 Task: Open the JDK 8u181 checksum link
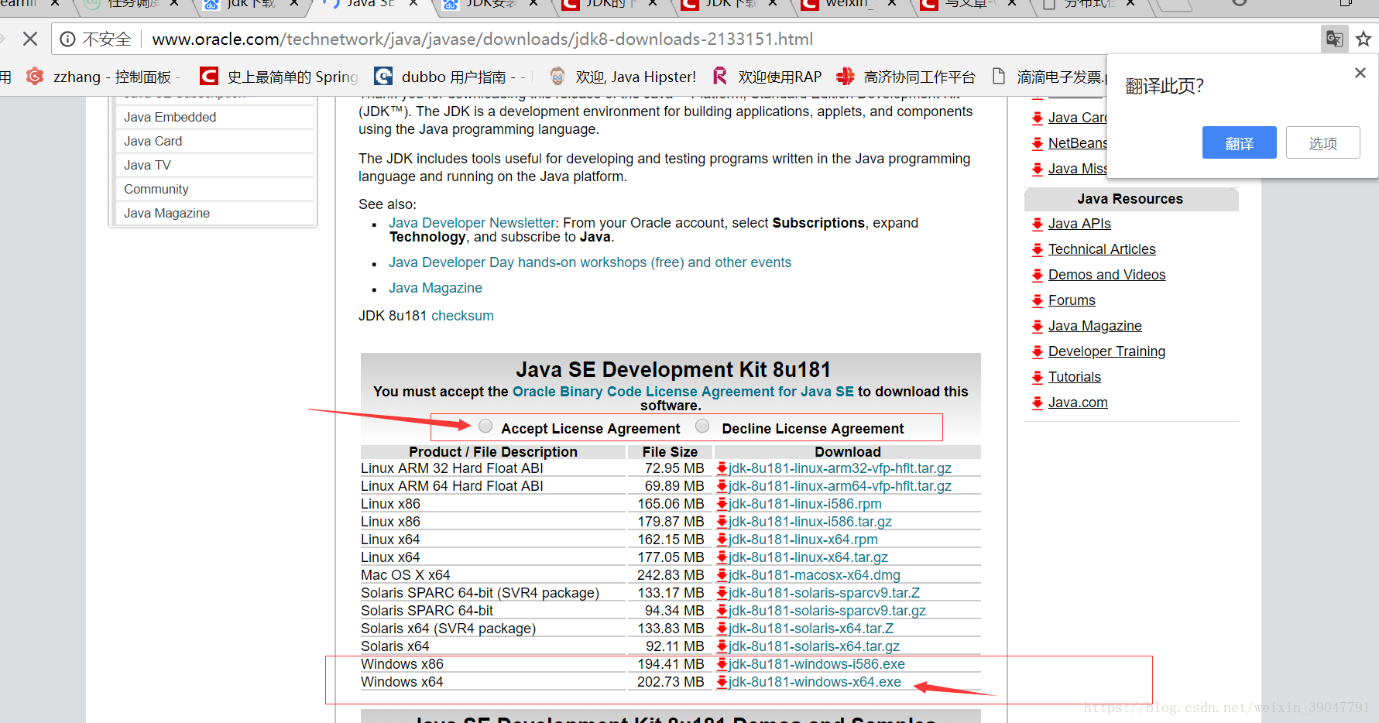[x=462, y=316]
